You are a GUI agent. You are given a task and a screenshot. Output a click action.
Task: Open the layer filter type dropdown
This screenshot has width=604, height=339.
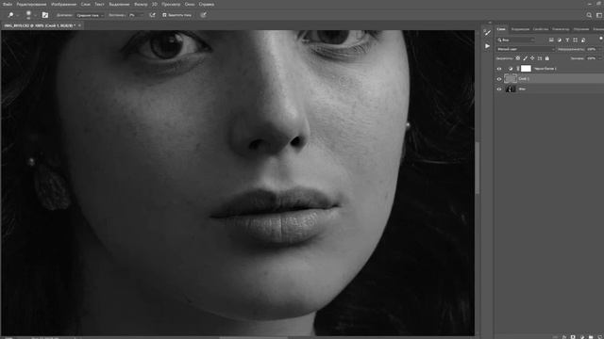pyautogui.click(x=516, y=40)
